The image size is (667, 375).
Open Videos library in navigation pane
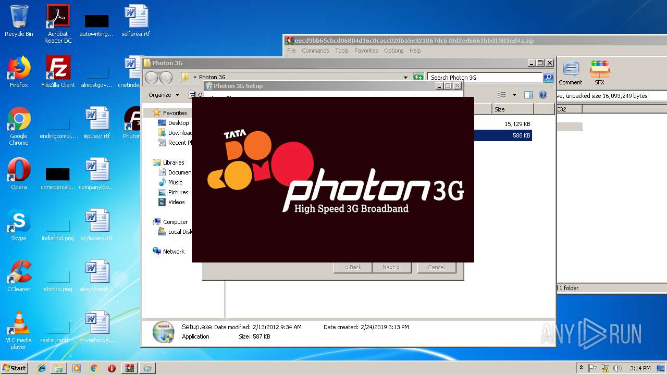tap(177, 202)
